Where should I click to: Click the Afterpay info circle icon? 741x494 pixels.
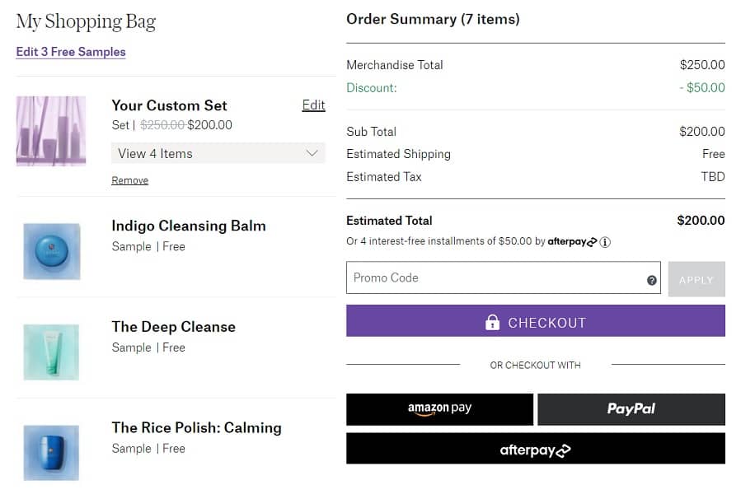pyautogui.click(x=605, y=242)
